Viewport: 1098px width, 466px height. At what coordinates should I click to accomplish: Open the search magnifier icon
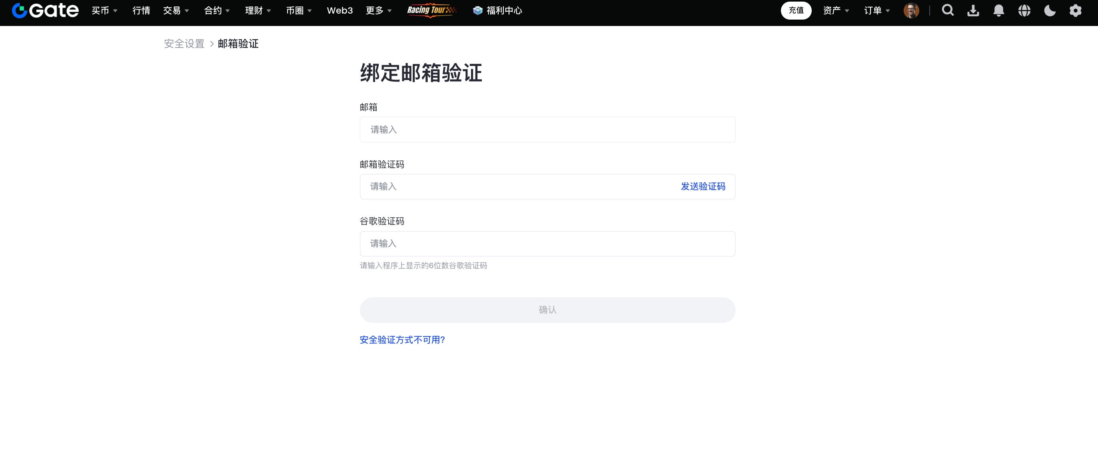coord(948,10)
